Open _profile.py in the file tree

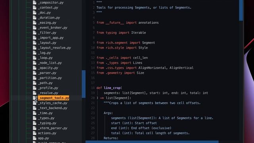coord(48,88)
